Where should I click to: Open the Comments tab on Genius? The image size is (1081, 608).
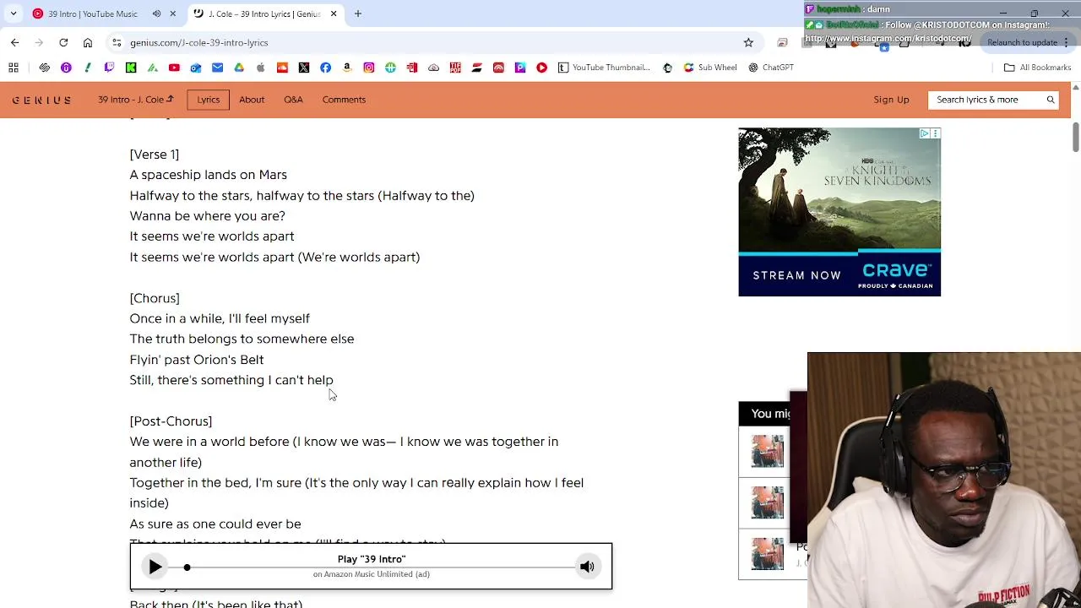pyautogui.click(x=344, y=100)
